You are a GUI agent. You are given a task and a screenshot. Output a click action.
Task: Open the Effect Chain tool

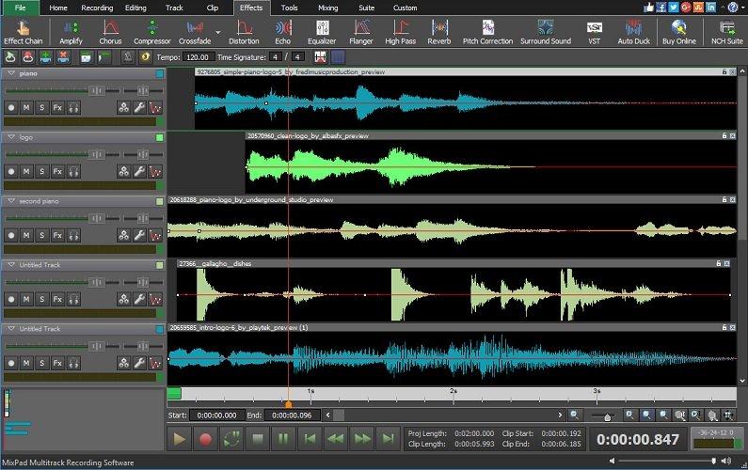coord(23,32)
